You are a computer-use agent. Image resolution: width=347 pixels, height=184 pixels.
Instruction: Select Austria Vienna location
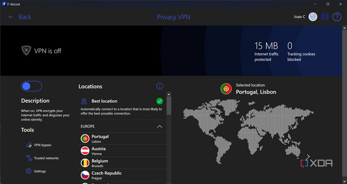click(x=123, y=151)
